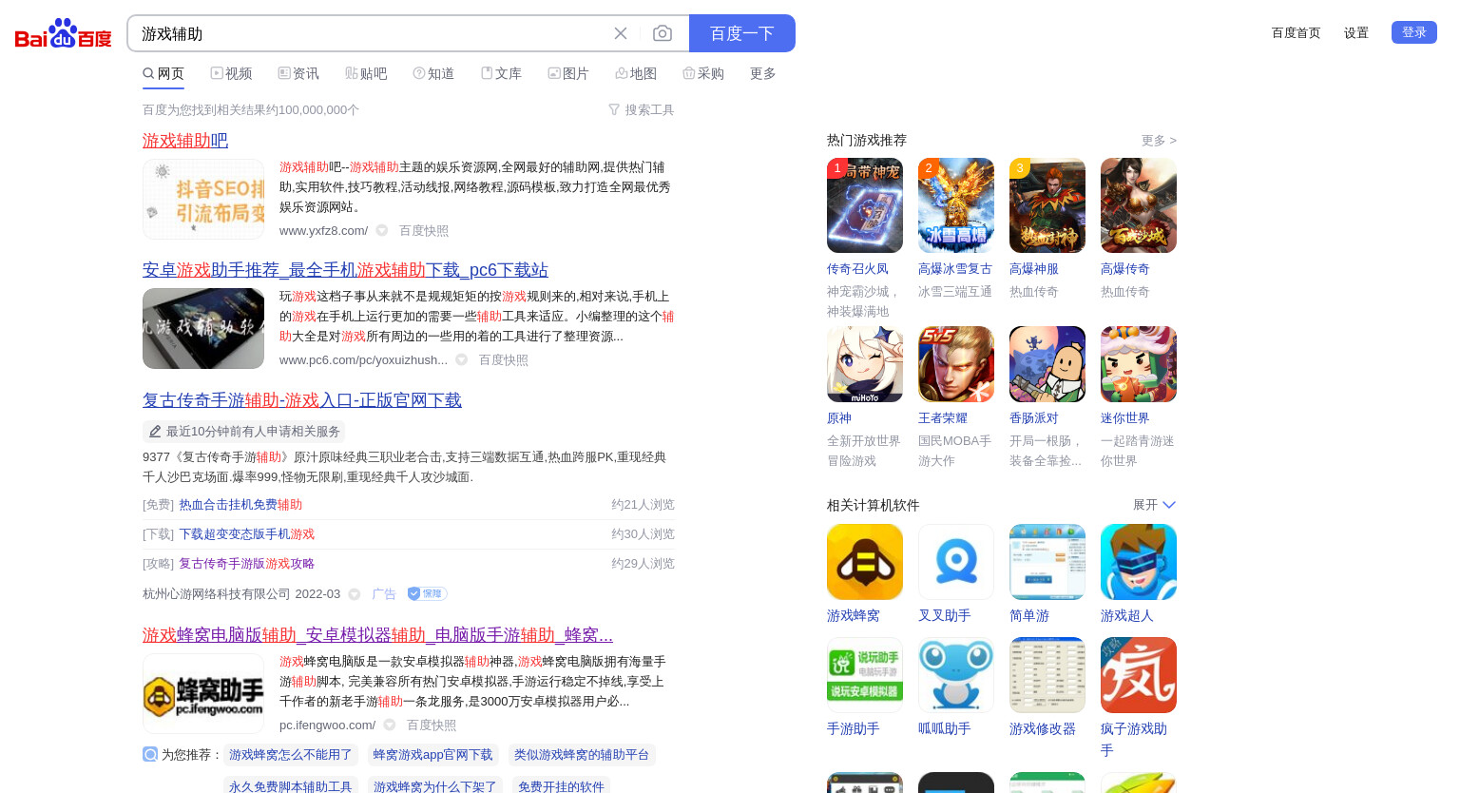Click the 抖音SEO thumbnail image

pos(203,199)
